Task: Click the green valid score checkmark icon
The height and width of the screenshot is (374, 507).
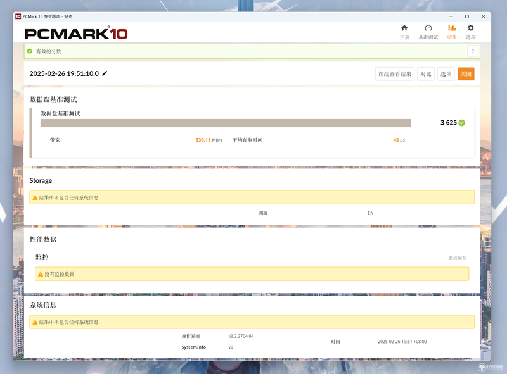Action: click(30, 51)
